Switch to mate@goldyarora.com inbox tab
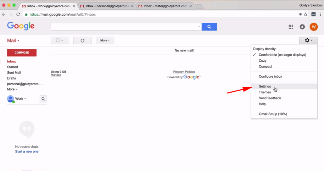 point(165,6)
